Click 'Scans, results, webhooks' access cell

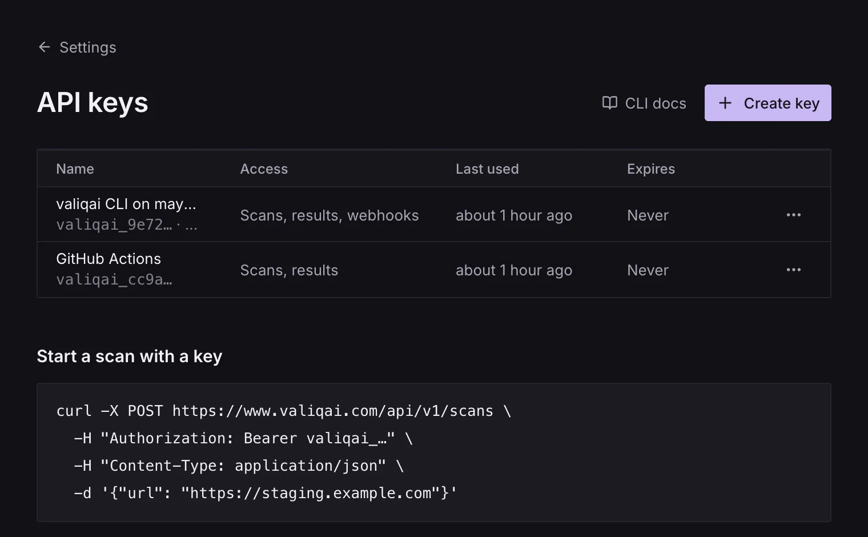(x=329, y=215)
